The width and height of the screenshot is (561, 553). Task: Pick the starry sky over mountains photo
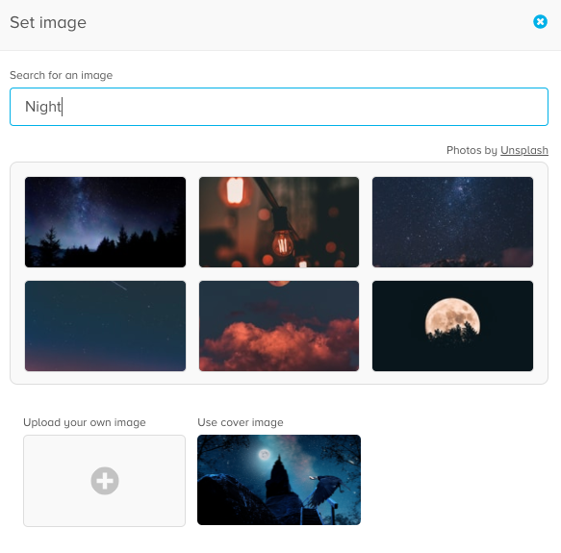point(452,222)
